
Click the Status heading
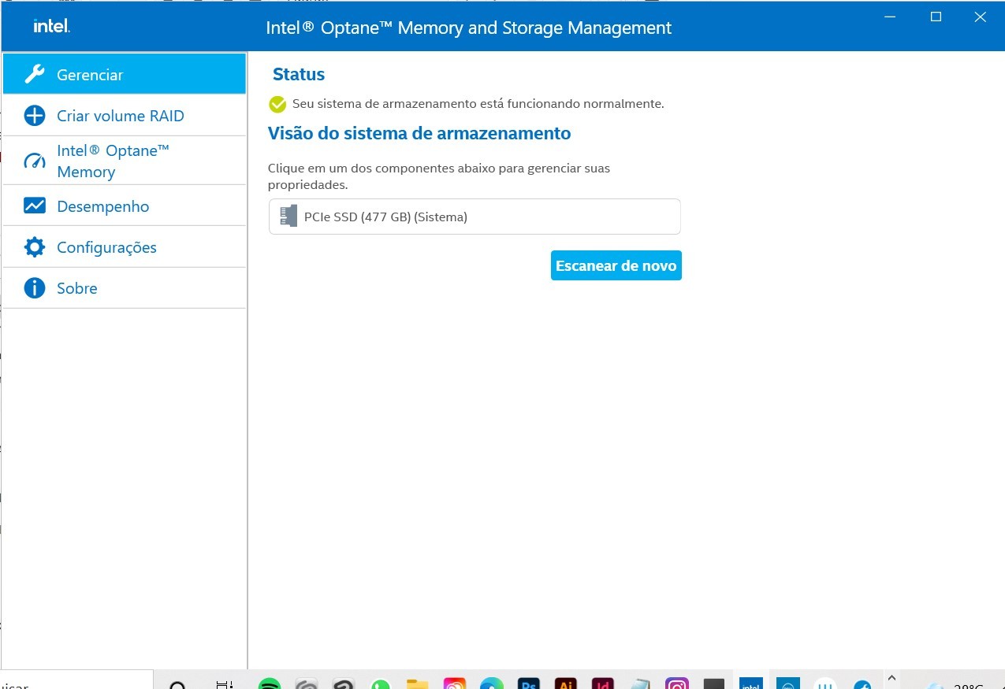pyautogui.click(x=299, y=75)
